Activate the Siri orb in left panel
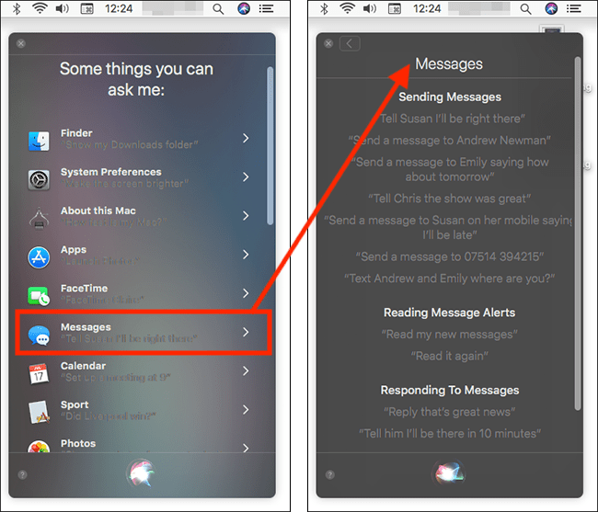Image resolution: width=598 pixels, height=512 pixels. [x=141, y=473]
